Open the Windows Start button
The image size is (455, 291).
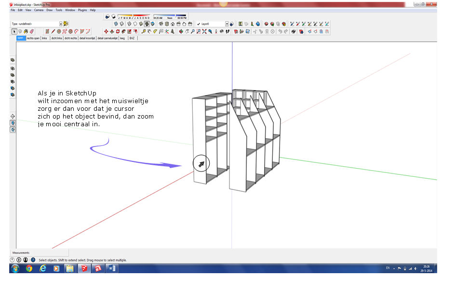tap(15, 268)
